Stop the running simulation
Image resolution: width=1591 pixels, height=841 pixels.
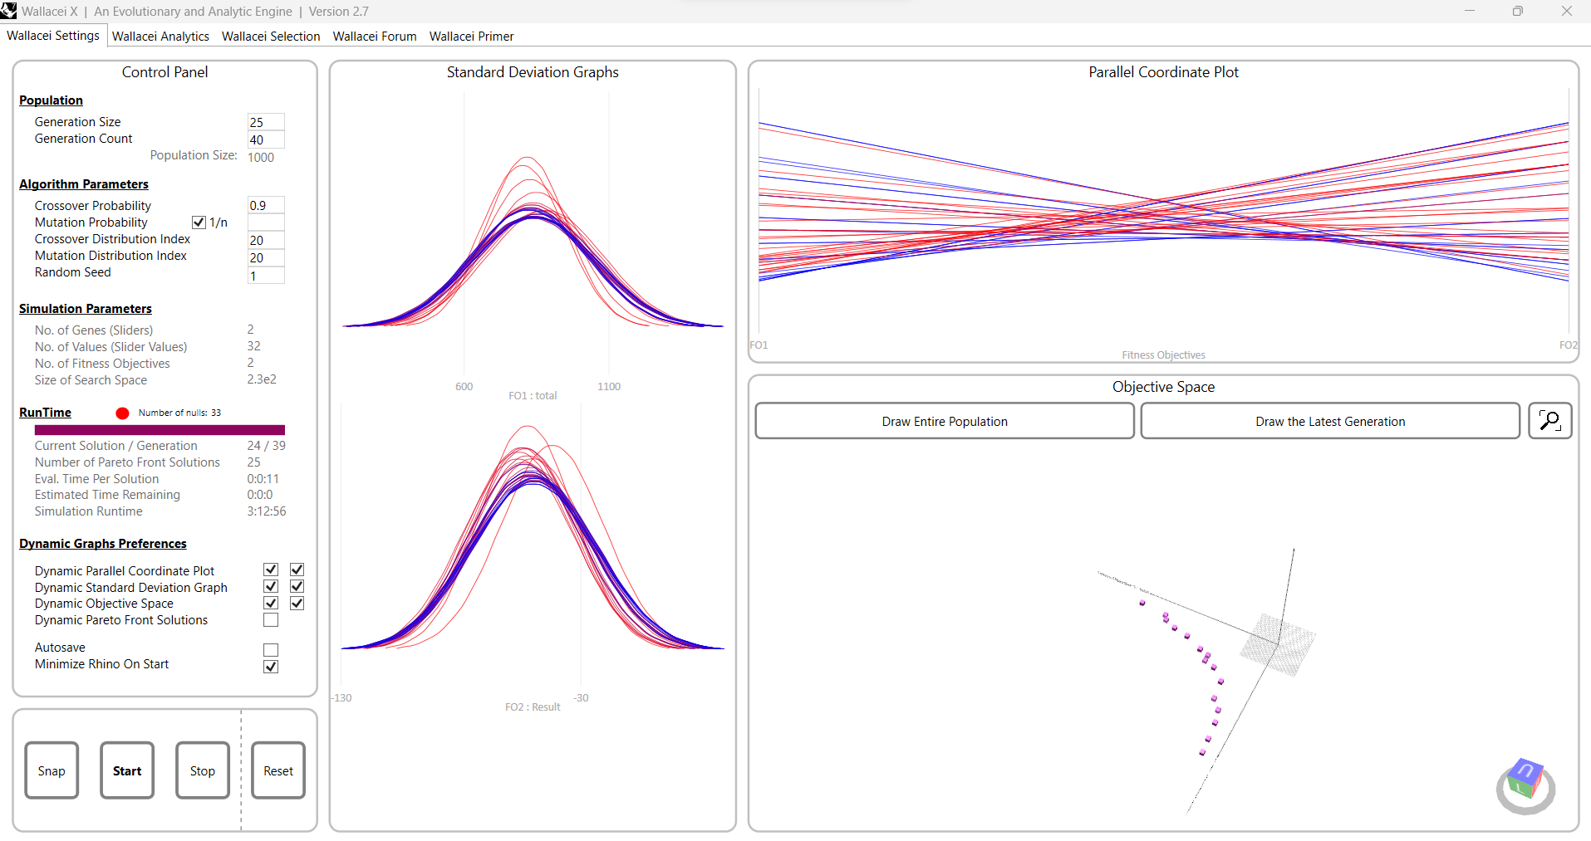(202, 770)
